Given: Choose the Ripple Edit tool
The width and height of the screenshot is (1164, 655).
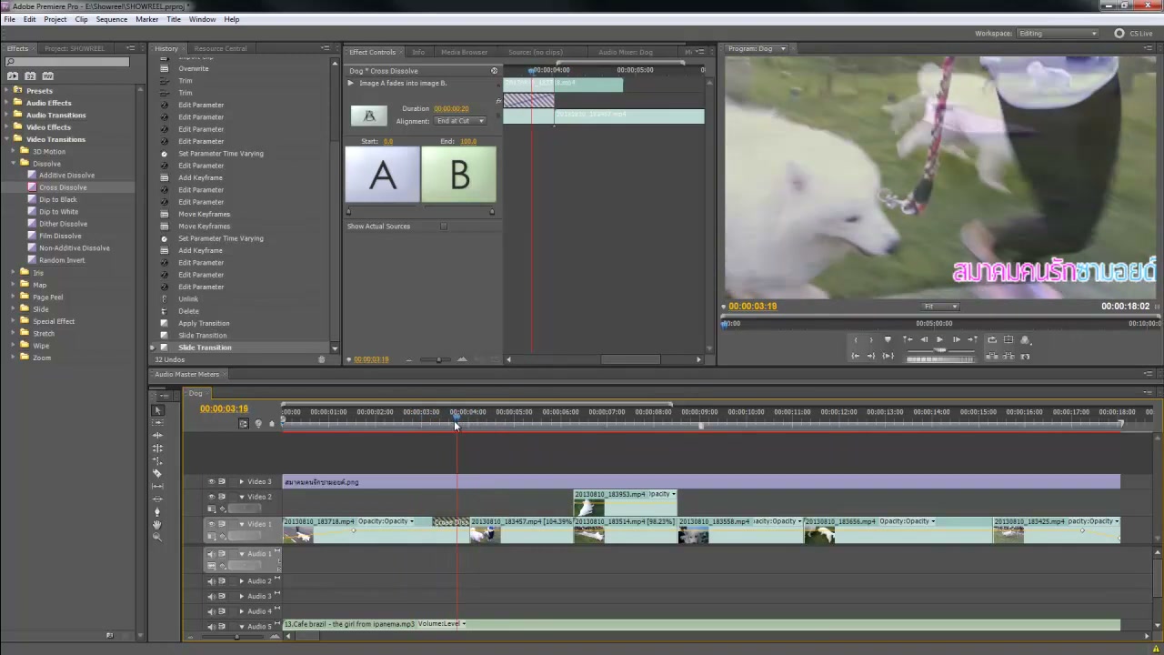Looking at the screenshot, I should coord(156,436).
